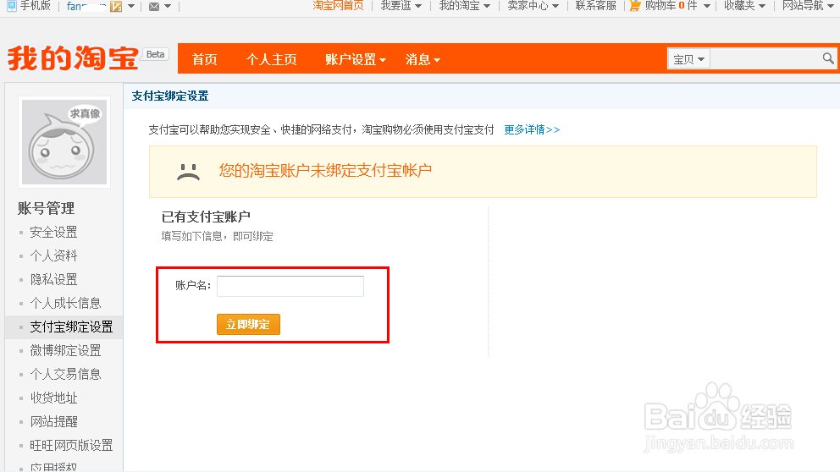The height and width of the screenshot is (472, 840).
Task: Expand the 账户设置 menu
Action: [x=356, y=59]
